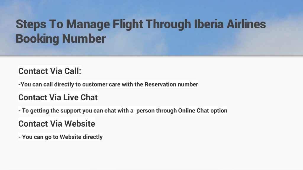This screenshot has width=303, height=170.
Task: Click the word "Number" in the title
Action: click(84, 39)
